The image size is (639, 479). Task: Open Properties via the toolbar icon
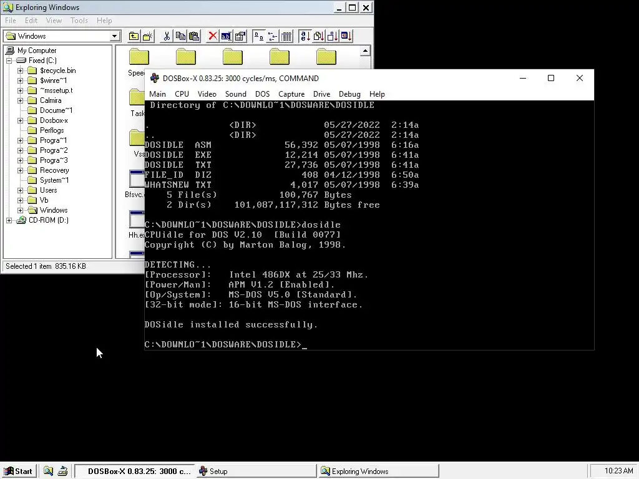pyautogui.click(x=240, y=36)
